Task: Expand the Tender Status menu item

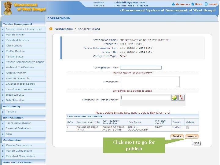Action: [x=3, y=57]
